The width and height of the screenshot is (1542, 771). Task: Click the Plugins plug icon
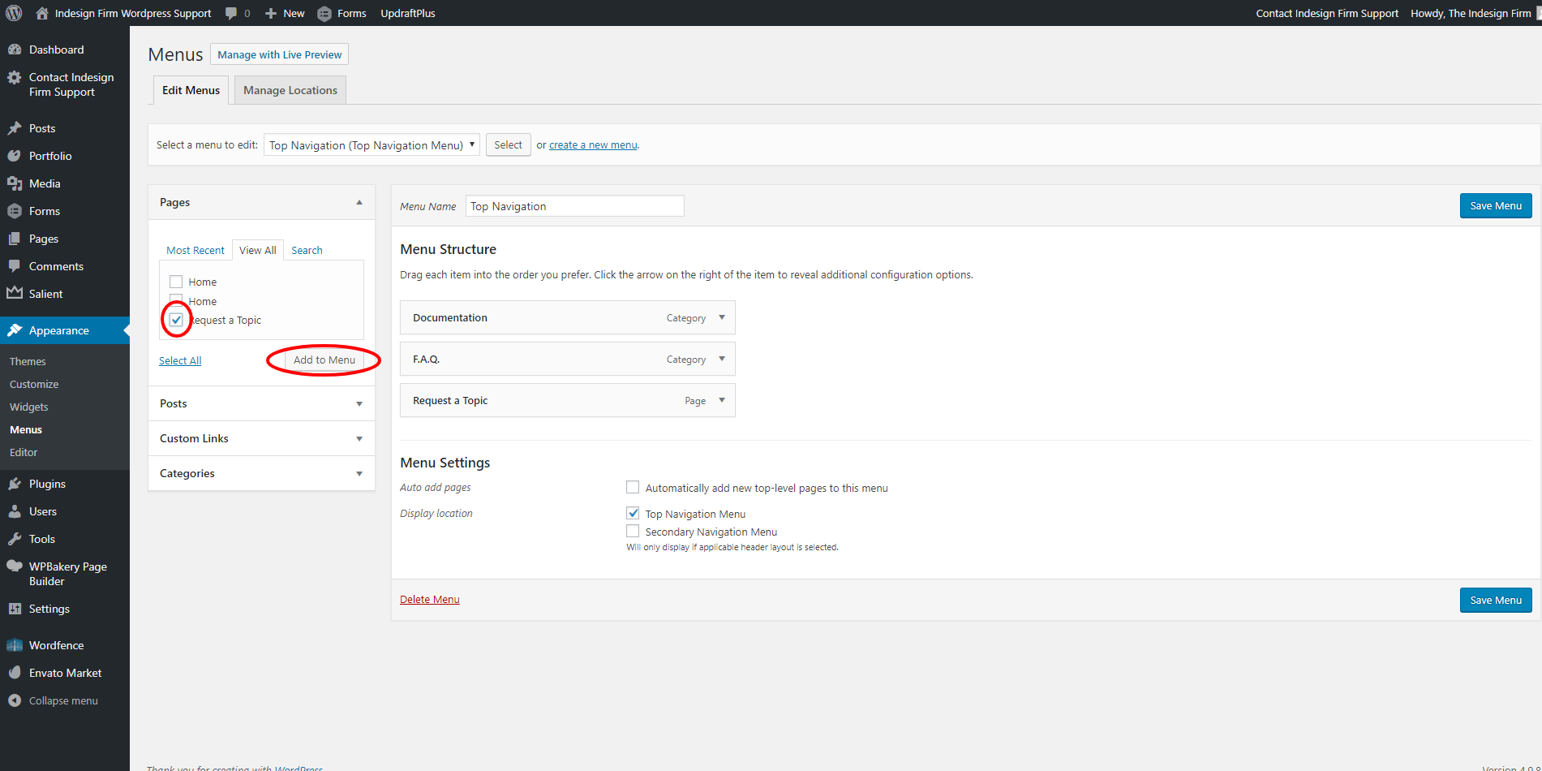point(15,484)
